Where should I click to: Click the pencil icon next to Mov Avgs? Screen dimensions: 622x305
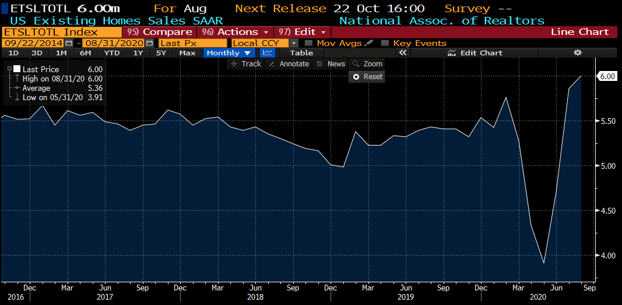368,43
